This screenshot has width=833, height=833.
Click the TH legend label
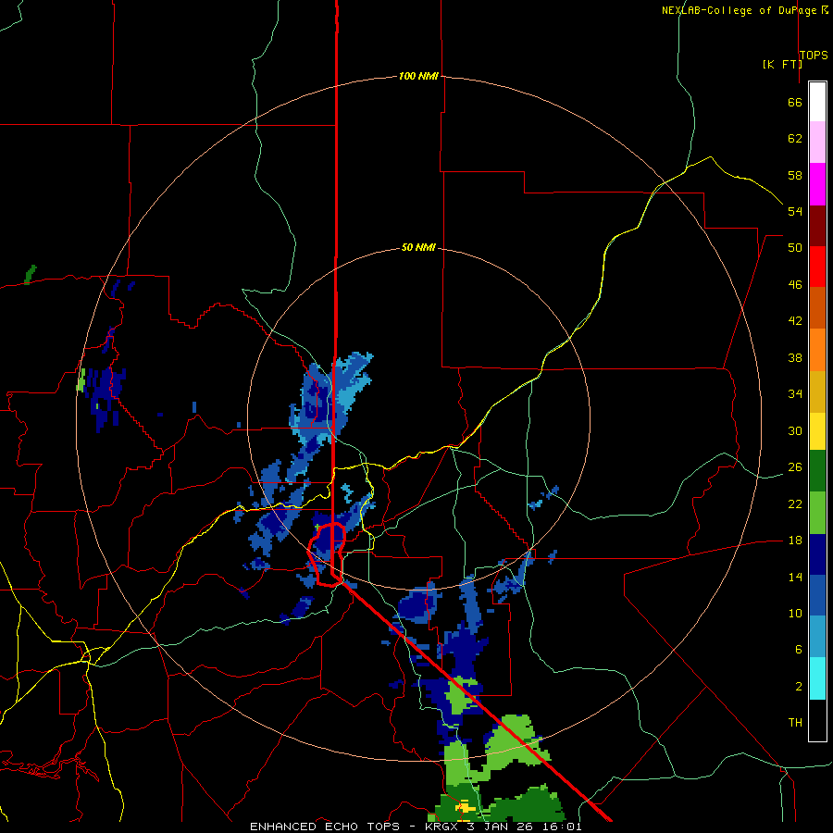[x=795, y=723]
